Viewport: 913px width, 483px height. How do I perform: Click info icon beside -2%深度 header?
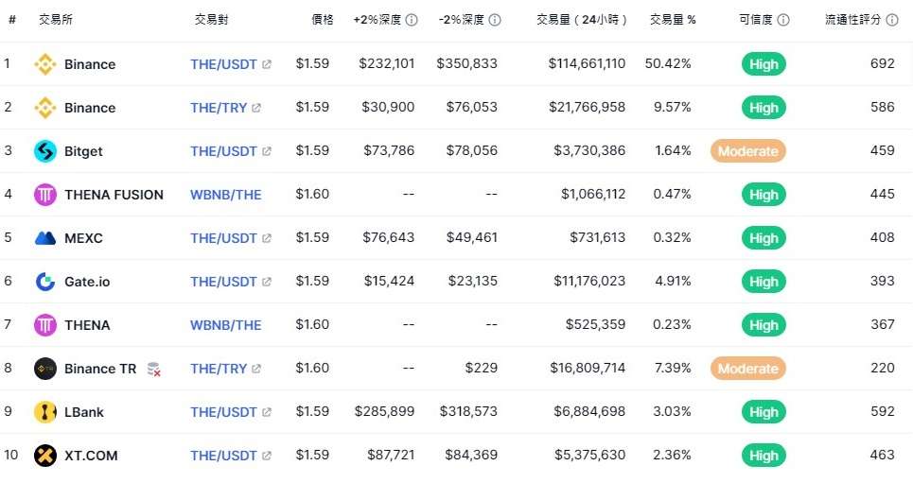(x=495, y=20)
